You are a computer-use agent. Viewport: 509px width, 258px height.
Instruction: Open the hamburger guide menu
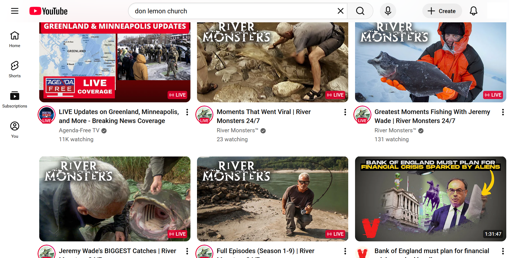[x=15, y=11]
